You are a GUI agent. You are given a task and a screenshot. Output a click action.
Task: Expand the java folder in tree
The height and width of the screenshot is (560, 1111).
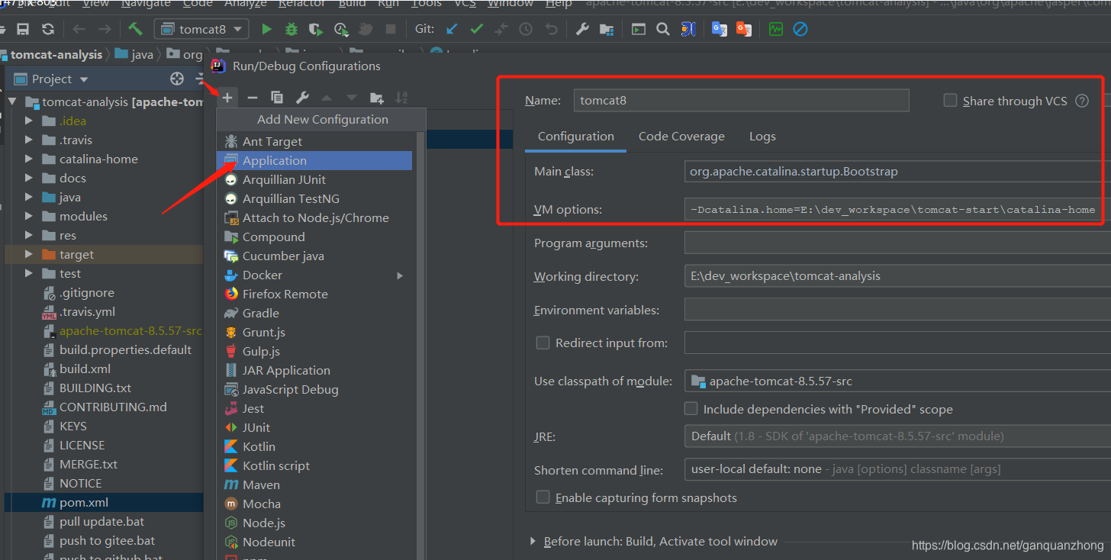pyautogui.click(x=28, y=197)
